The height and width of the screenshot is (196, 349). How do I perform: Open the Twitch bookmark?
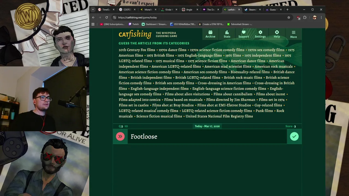(x=133, y=24)
